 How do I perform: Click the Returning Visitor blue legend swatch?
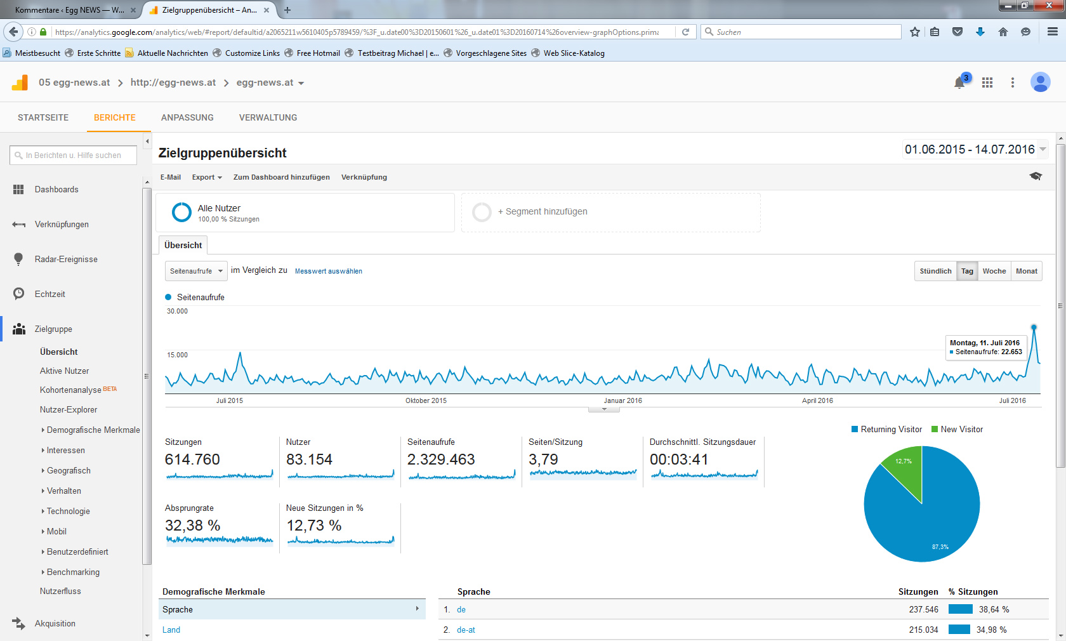pyautogui.click(x=855, y=430)
